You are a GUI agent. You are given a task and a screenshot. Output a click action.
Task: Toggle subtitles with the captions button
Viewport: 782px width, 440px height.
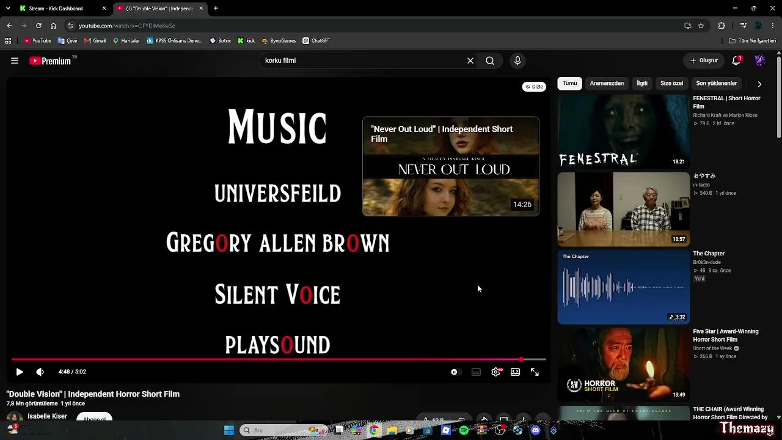(x=476, y=372)
